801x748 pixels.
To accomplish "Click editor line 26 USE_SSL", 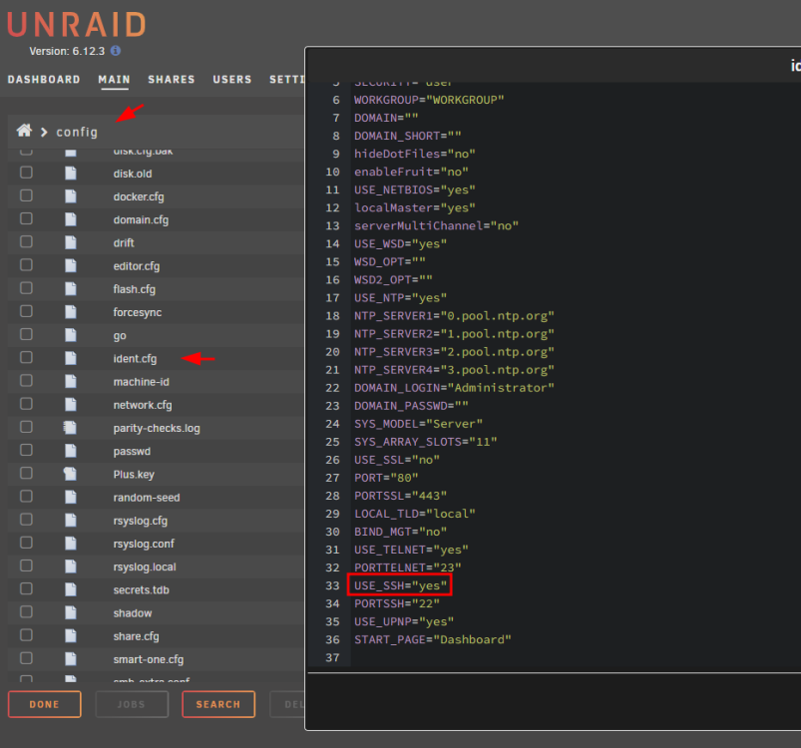I will (x=396, y=460).
